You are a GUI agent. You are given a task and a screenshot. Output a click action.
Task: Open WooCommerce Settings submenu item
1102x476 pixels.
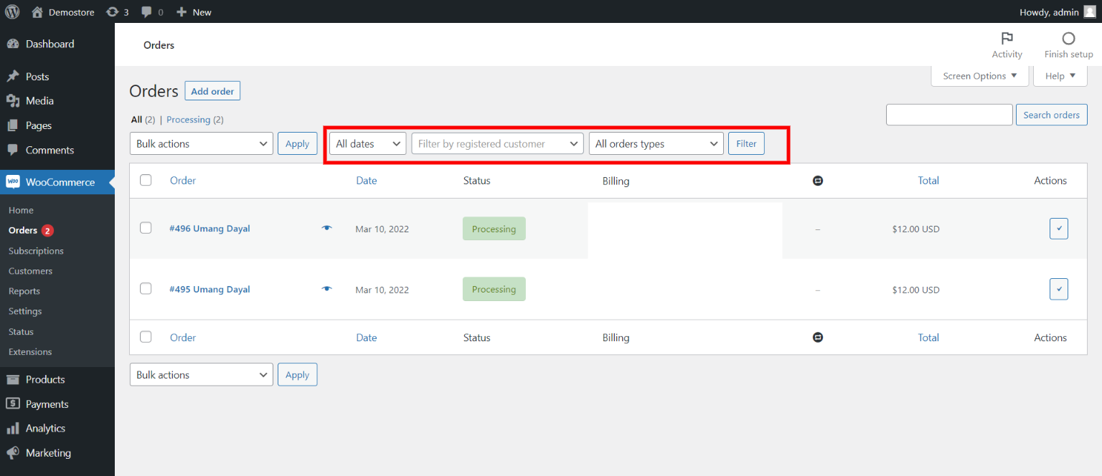click(25, 311)
